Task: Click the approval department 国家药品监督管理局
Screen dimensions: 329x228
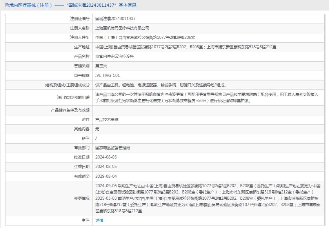Action: pos(113,148)
